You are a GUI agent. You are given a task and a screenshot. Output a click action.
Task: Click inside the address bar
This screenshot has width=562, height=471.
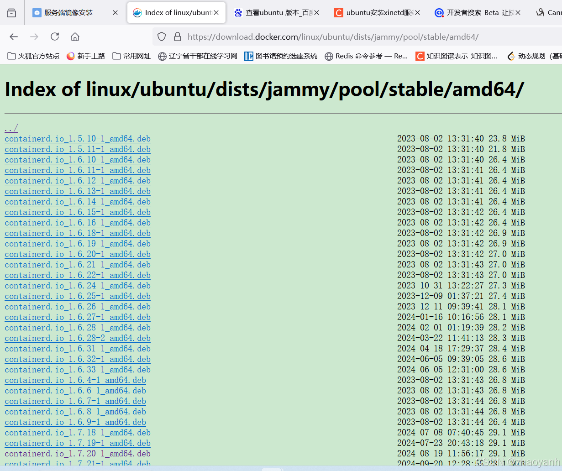(x=320, y=37)
